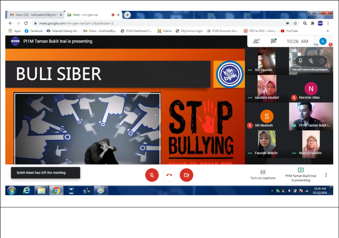Open the Chrome customize menu
The image size is (339, 238).
tap(328, 23)
